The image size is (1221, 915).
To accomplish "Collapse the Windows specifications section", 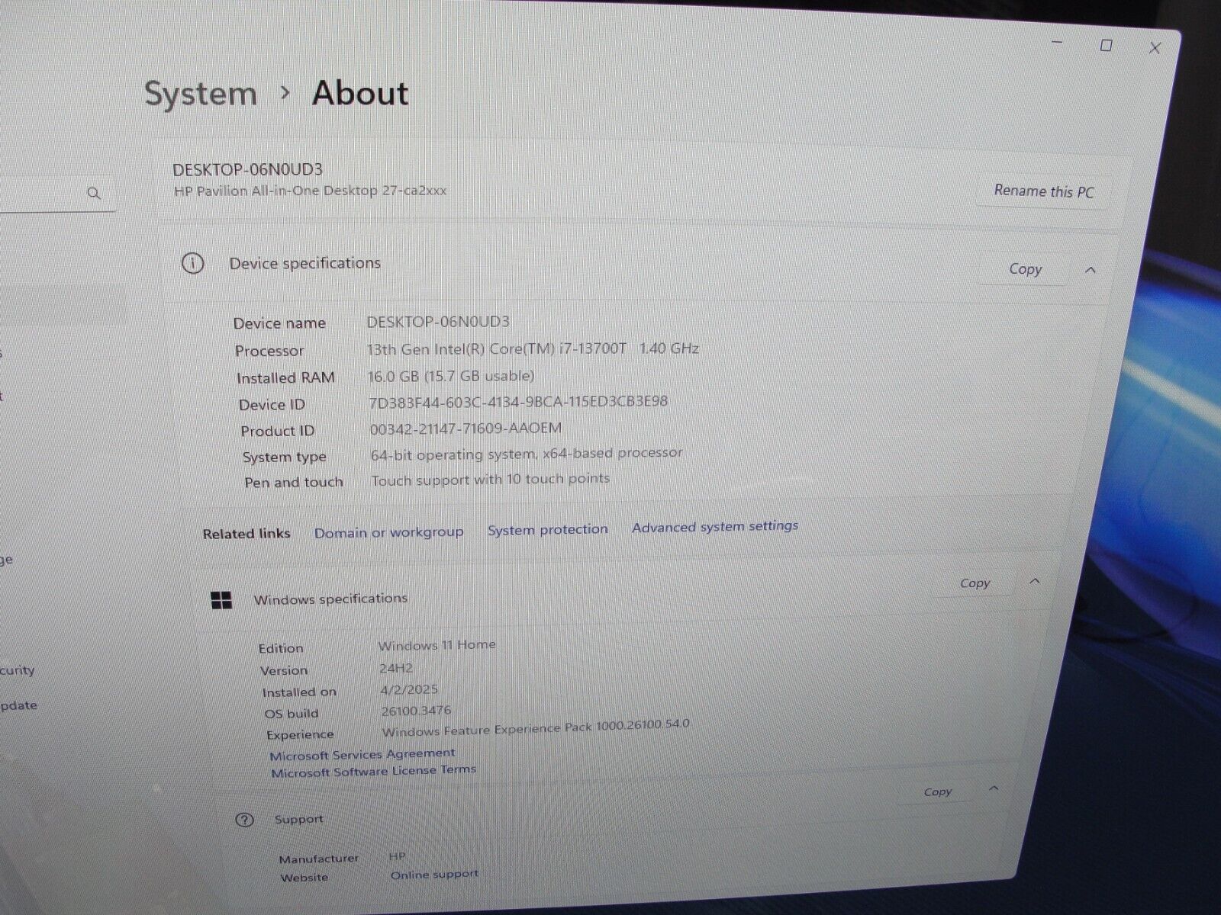I will point(1035,582).
